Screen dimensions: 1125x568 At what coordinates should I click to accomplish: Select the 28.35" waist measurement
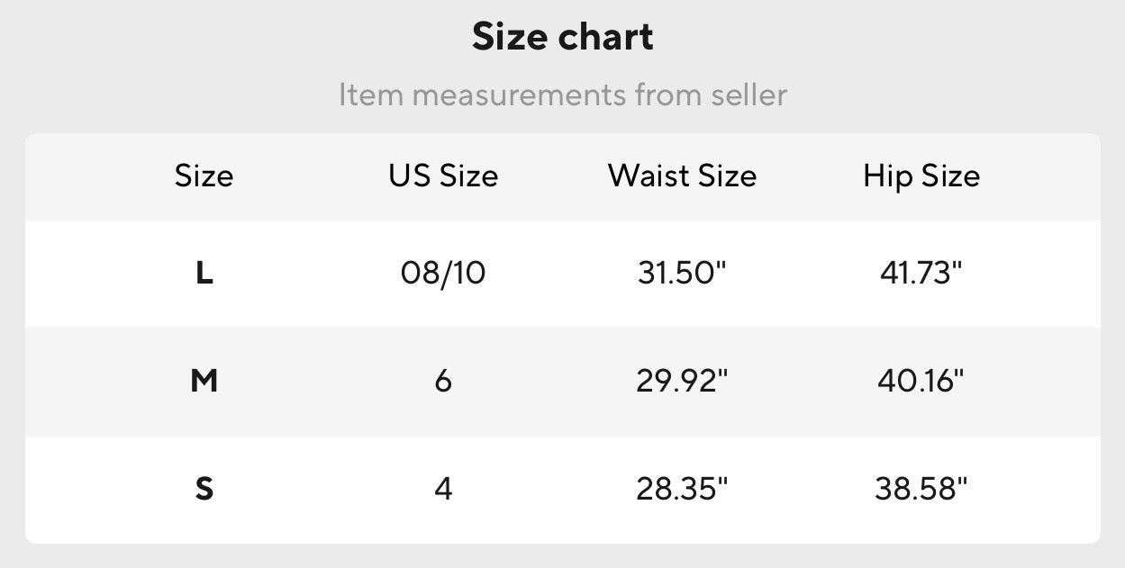coord(682,489)
